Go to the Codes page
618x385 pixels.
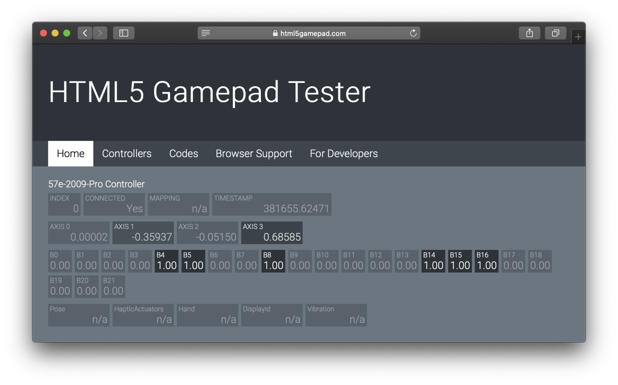pyautogui.click(x=183, y=154)
